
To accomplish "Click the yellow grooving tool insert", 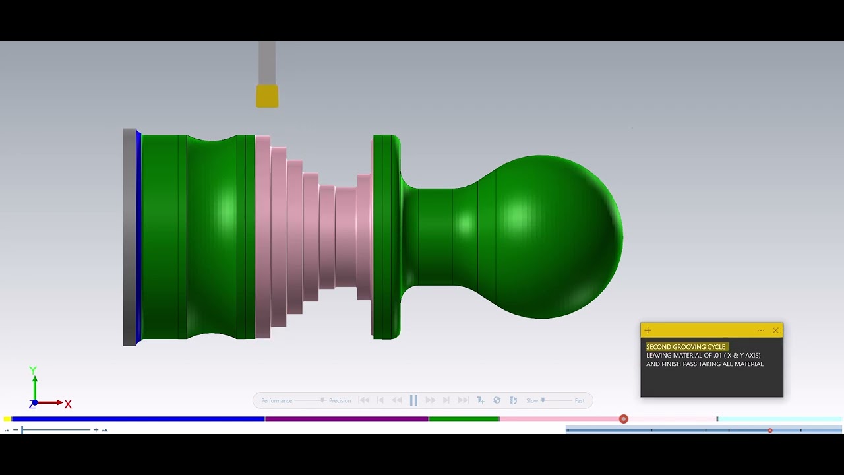I will point(267,96).
